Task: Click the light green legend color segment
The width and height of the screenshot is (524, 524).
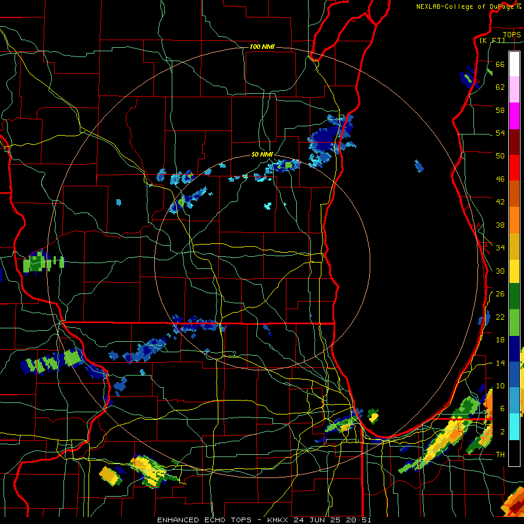Action: tap(514, 323)
